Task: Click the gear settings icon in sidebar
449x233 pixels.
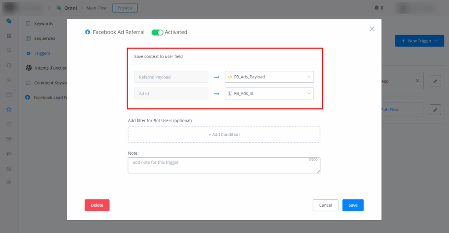Action: pyautogui.click(x=9, y=169)
